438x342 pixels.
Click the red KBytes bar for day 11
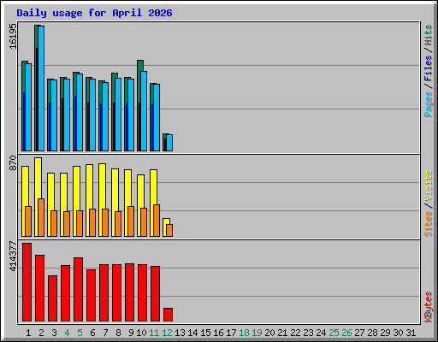[x=155, y=293]
